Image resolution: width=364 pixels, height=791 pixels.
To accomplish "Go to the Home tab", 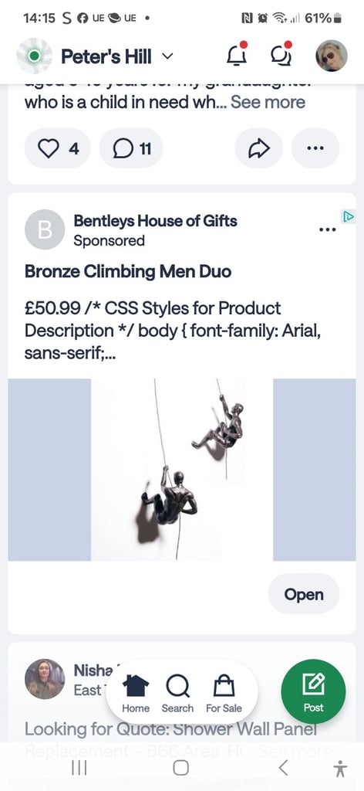I will click(x=136, y=694).
